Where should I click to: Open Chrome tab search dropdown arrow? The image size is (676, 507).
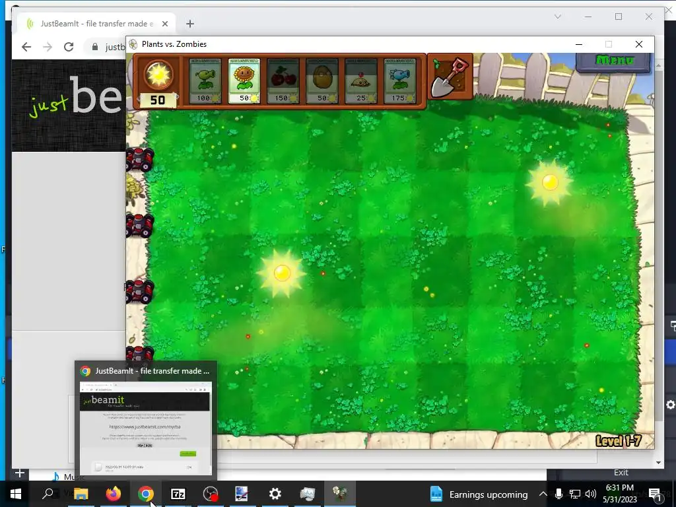point(558,17)
